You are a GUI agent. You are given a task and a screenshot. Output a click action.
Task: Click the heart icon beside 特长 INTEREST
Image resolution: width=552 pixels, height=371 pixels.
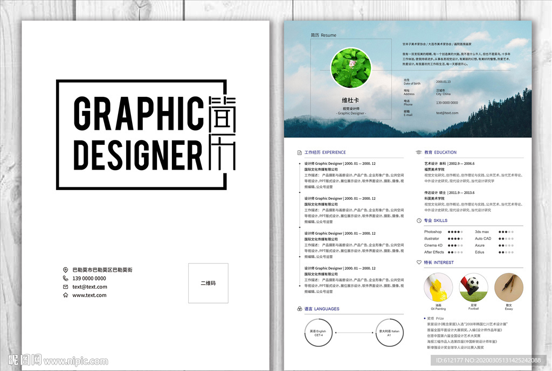(419, 262)
